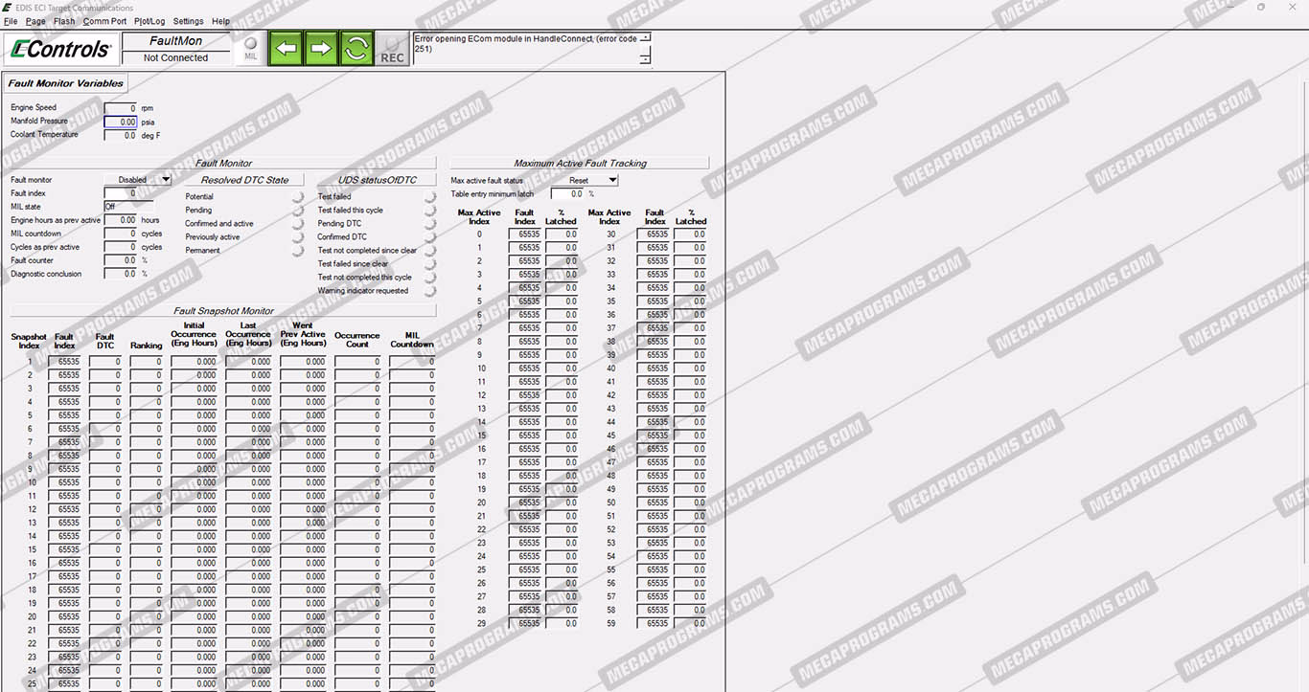Image resolution: width=1309 pixels, height=692 pixels.
Task: Open the Fault monitor Disabled dropdown
Action: point(138,180)
